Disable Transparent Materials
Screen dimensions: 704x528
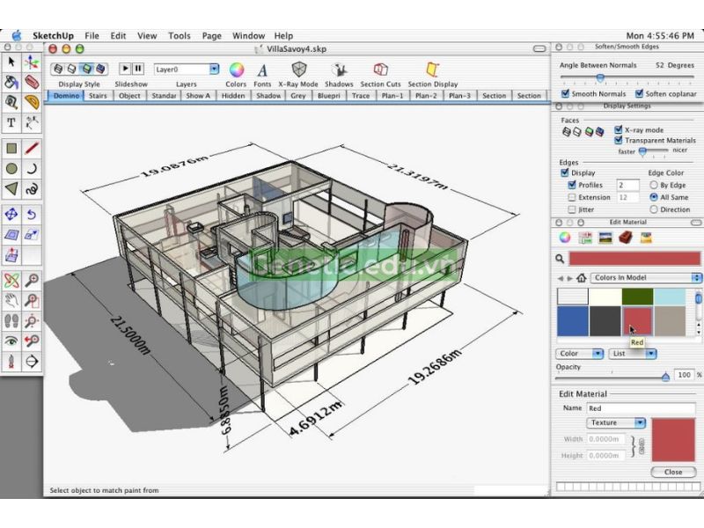pyautogui.click(x=619, y=141)
